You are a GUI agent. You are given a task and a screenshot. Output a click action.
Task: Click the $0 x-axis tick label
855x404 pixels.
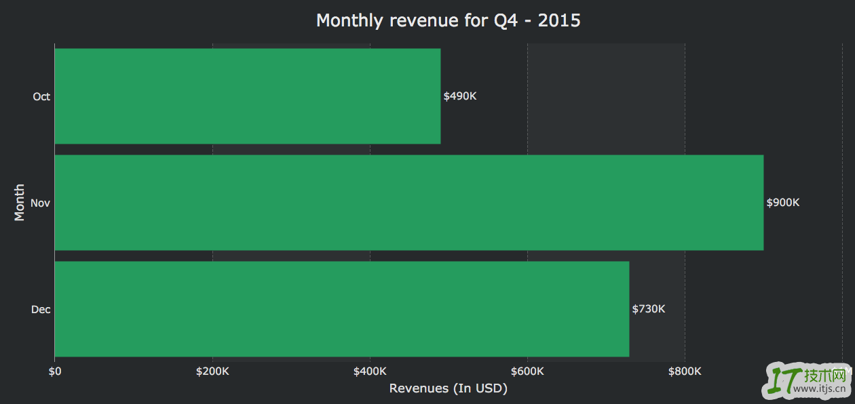(x=55, y=371)
